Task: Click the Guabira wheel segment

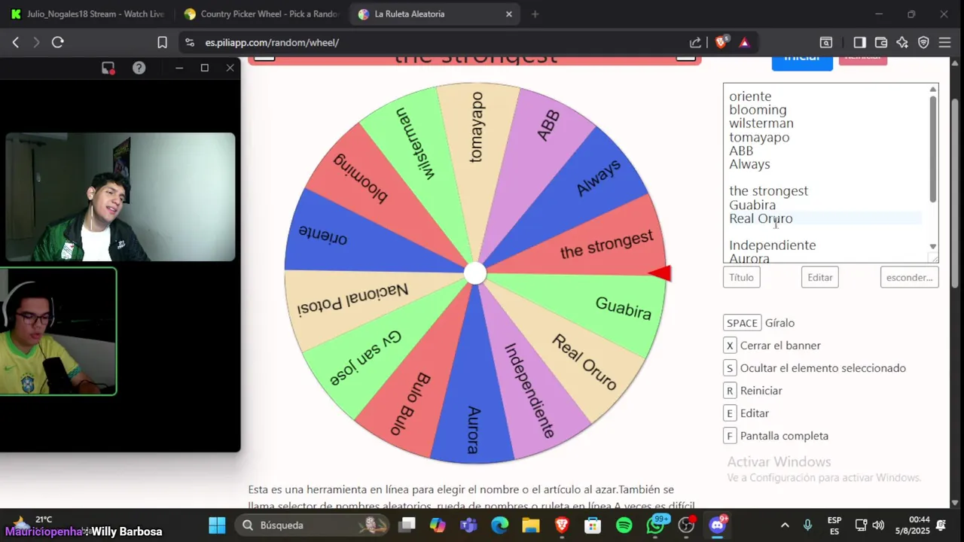Action: point(624,307)
